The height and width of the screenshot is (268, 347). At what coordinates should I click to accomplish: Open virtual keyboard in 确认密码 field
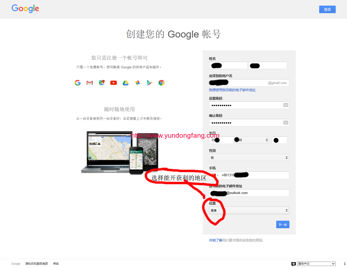click(x=286, y=123)
